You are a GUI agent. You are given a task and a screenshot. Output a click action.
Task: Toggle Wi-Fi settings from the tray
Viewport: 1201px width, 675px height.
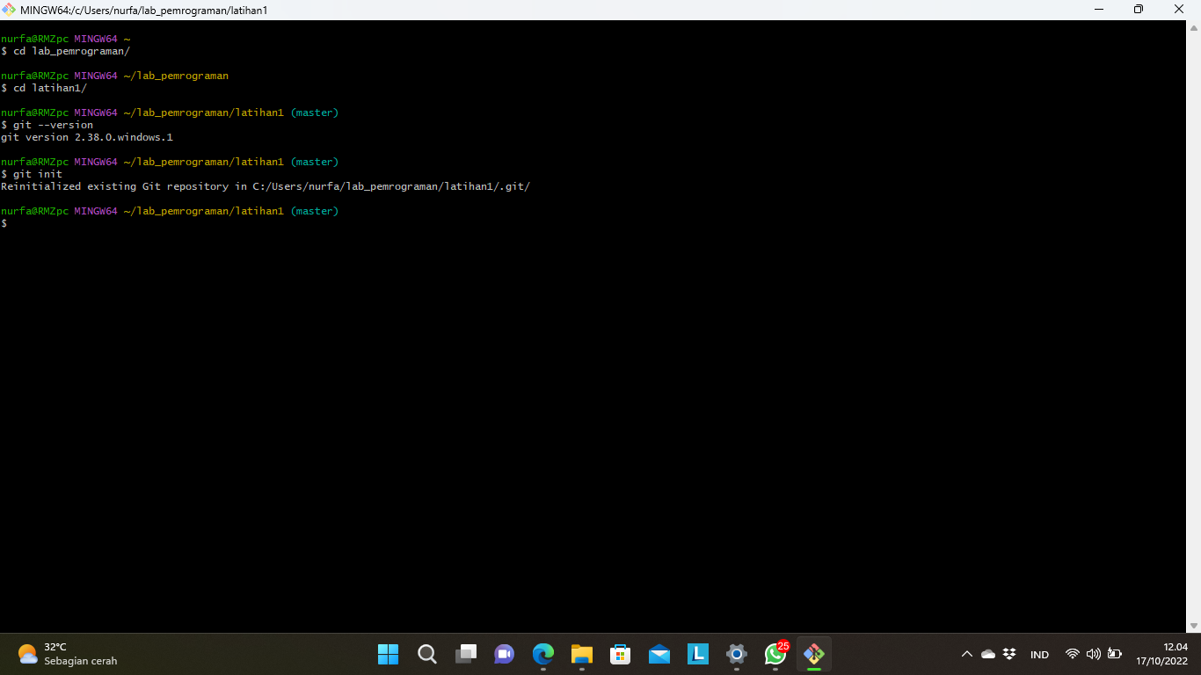(1072, 654)
